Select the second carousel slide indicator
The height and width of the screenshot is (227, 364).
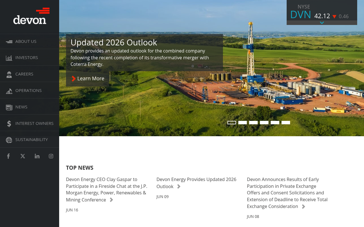(x=243, y=123)
